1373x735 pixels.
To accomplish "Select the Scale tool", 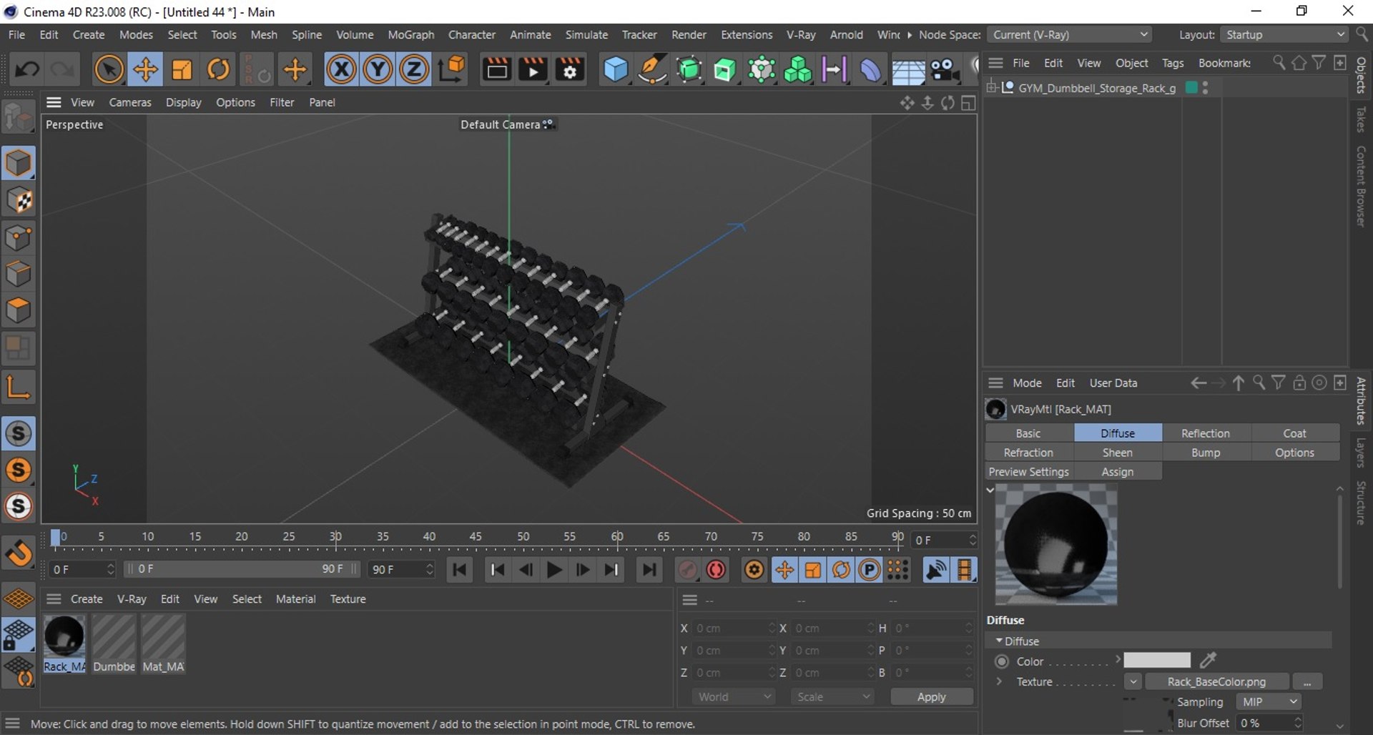I will coord(182,69).
